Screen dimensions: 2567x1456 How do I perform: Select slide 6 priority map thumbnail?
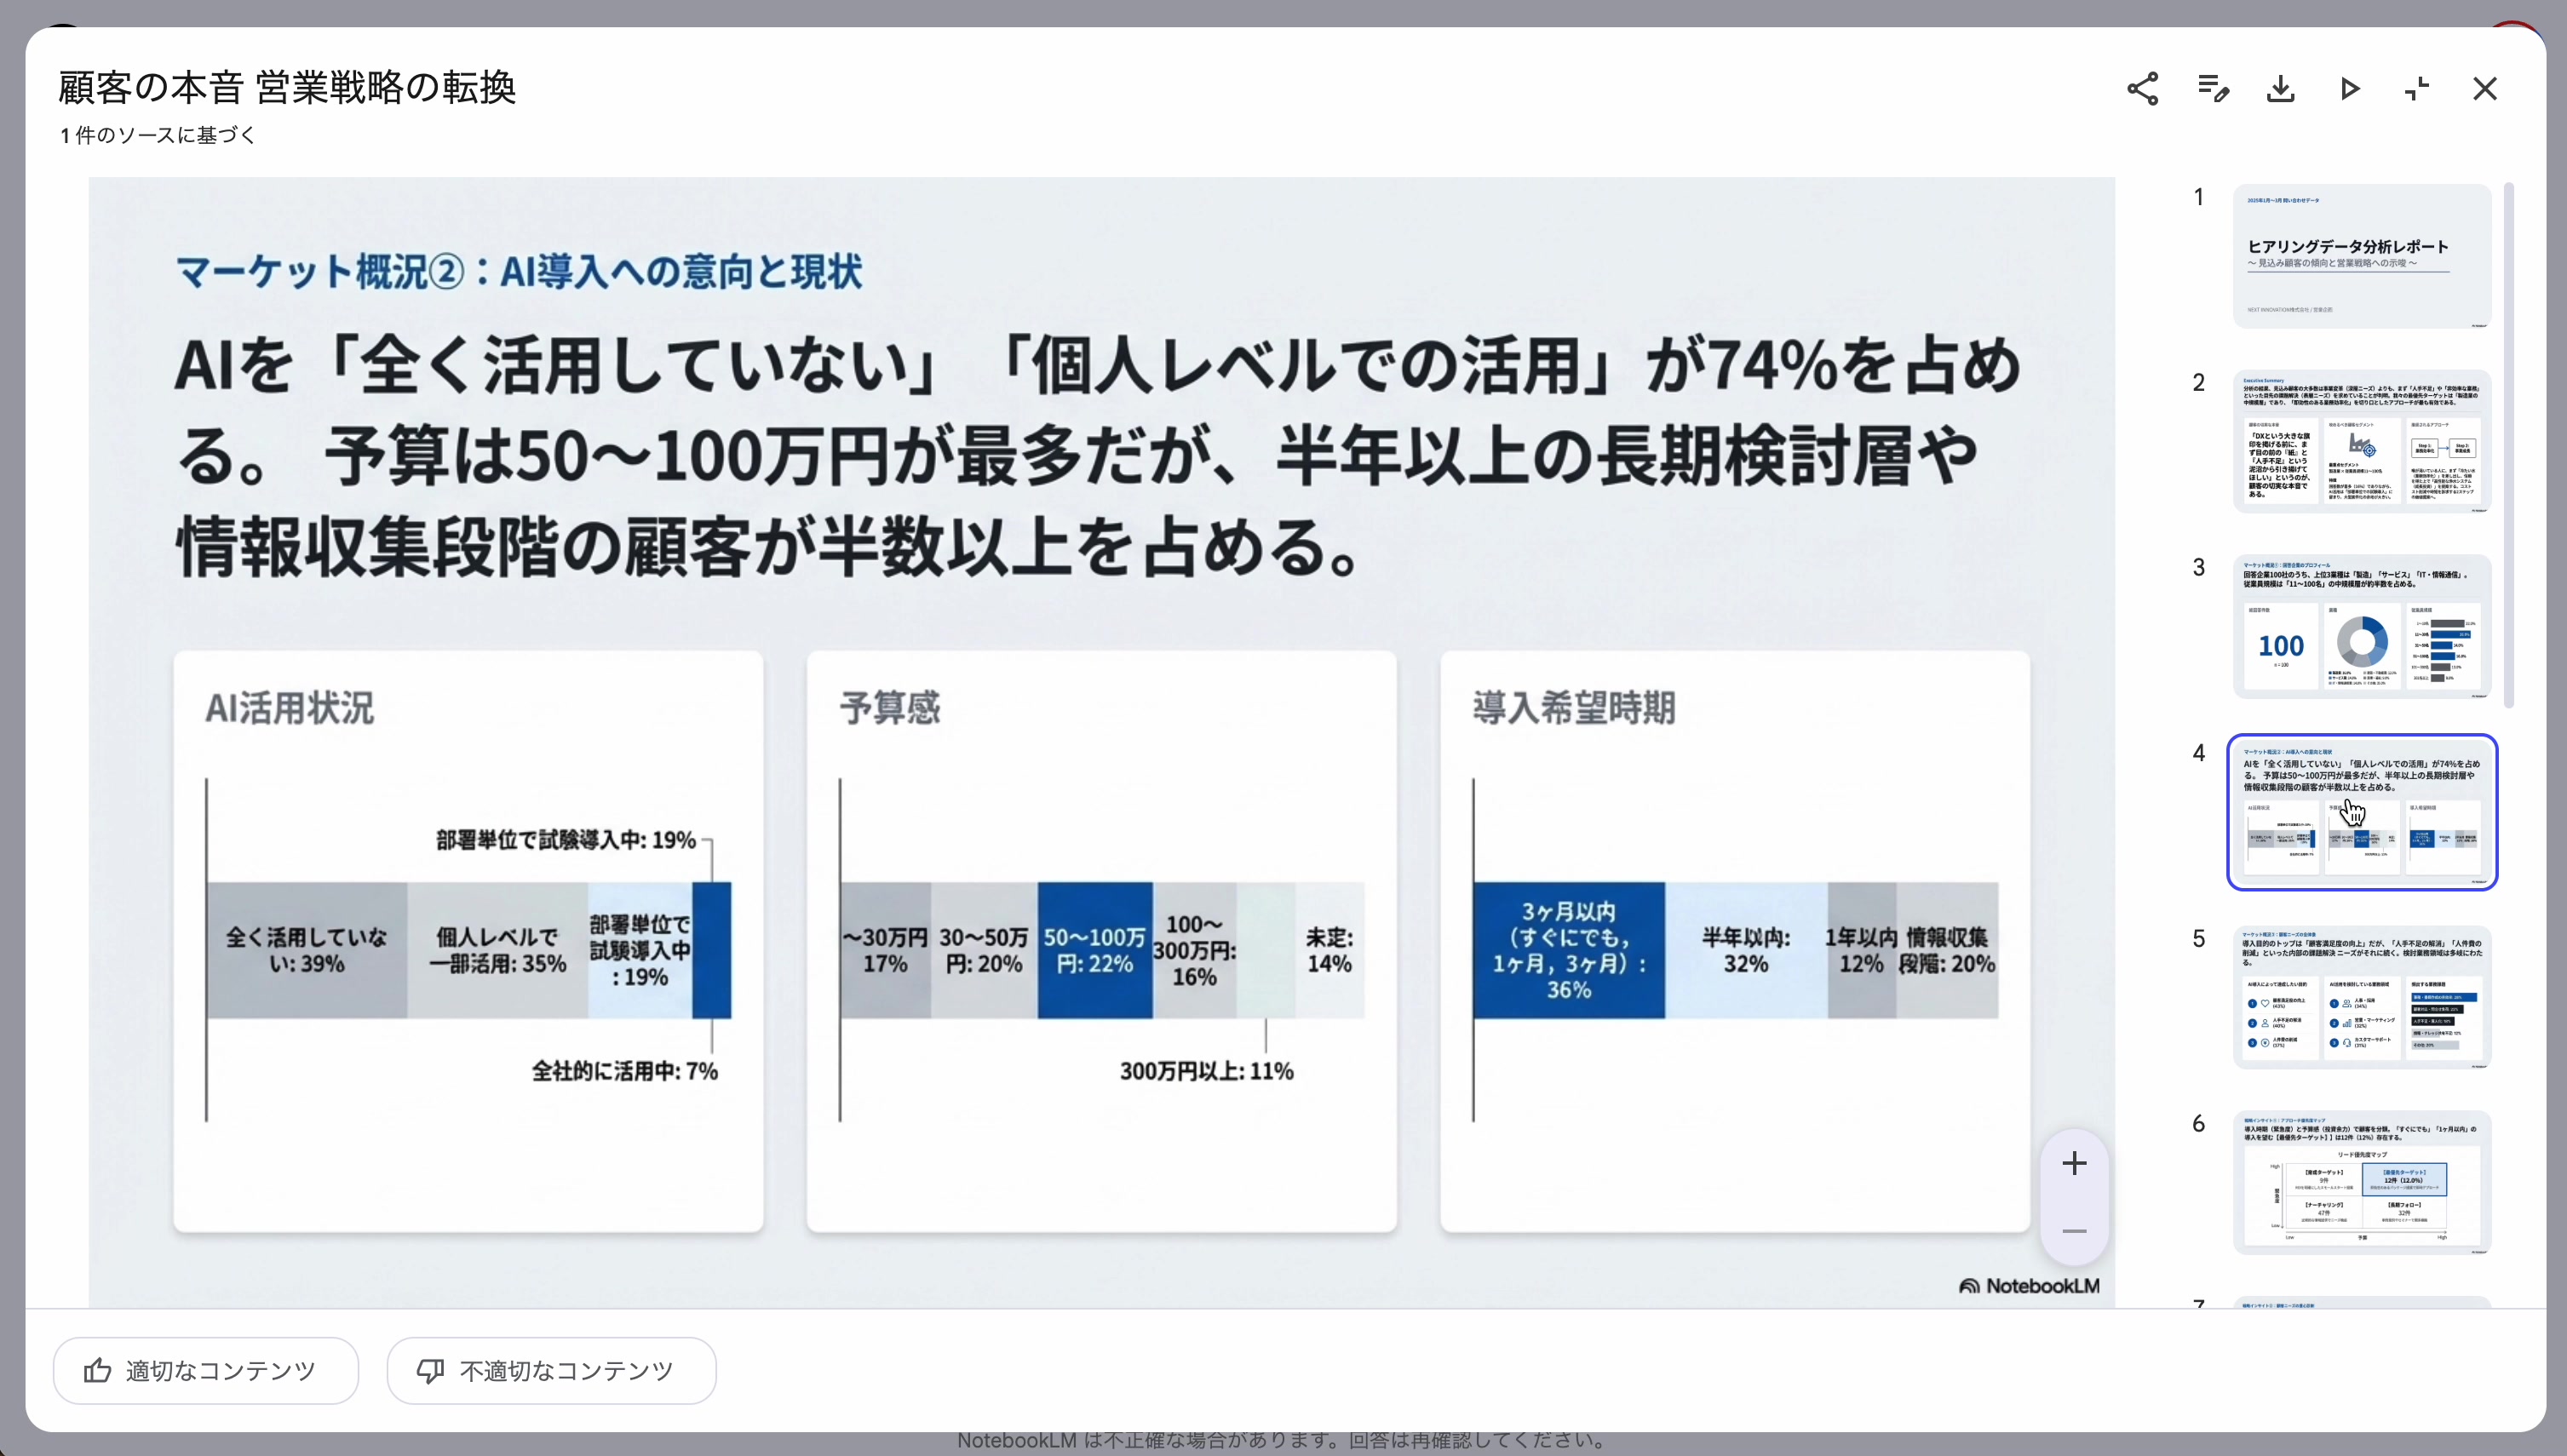click(2361, 1182)
